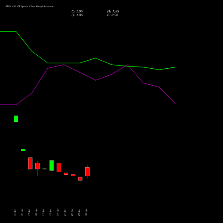Click the purple indicator line

tap(88, 85)
